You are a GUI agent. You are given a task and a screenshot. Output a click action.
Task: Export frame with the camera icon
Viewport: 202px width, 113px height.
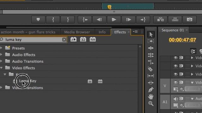[x=189, y=19]
